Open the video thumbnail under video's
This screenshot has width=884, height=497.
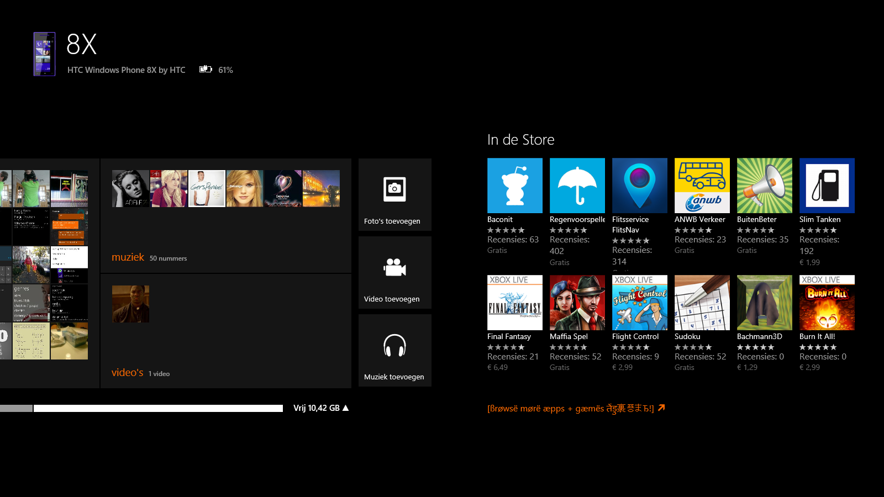130,304
